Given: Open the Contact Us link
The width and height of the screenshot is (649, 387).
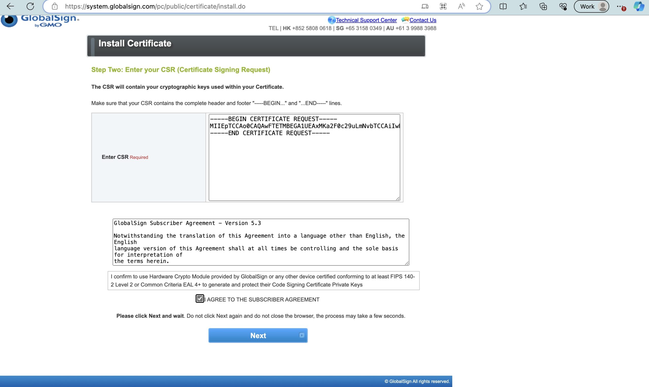Looking at the screenshot, I should [422, 20].
